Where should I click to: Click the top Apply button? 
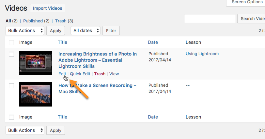click(x=55, y=31)
